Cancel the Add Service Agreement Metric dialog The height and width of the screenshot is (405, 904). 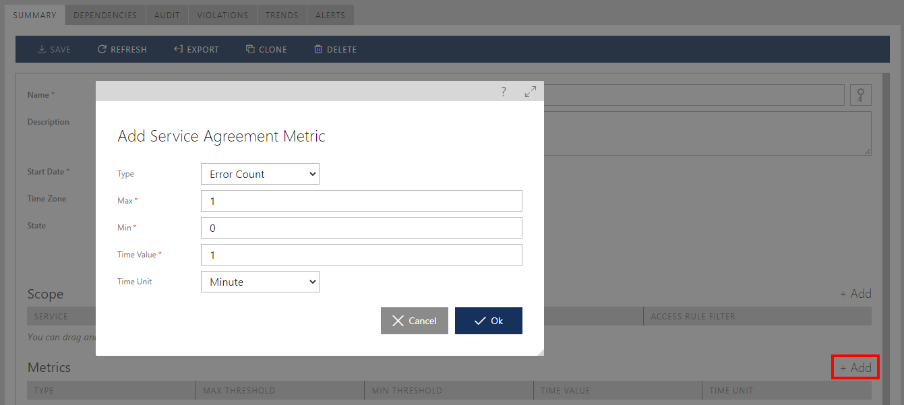coord(414,321)
